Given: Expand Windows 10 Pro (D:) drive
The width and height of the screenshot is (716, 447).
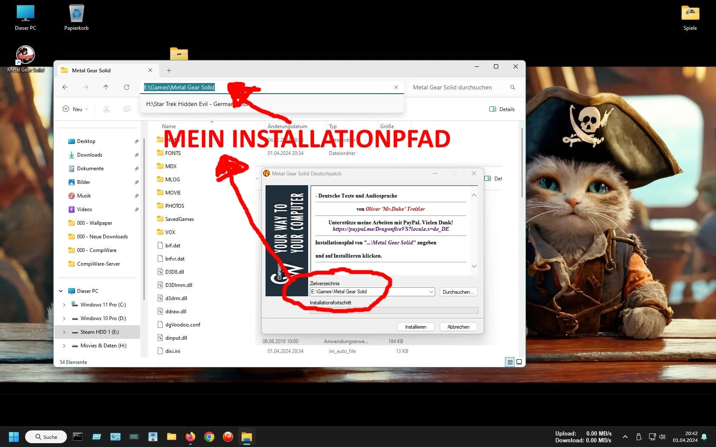Looking at the screenshot, I should coord(64,318).
